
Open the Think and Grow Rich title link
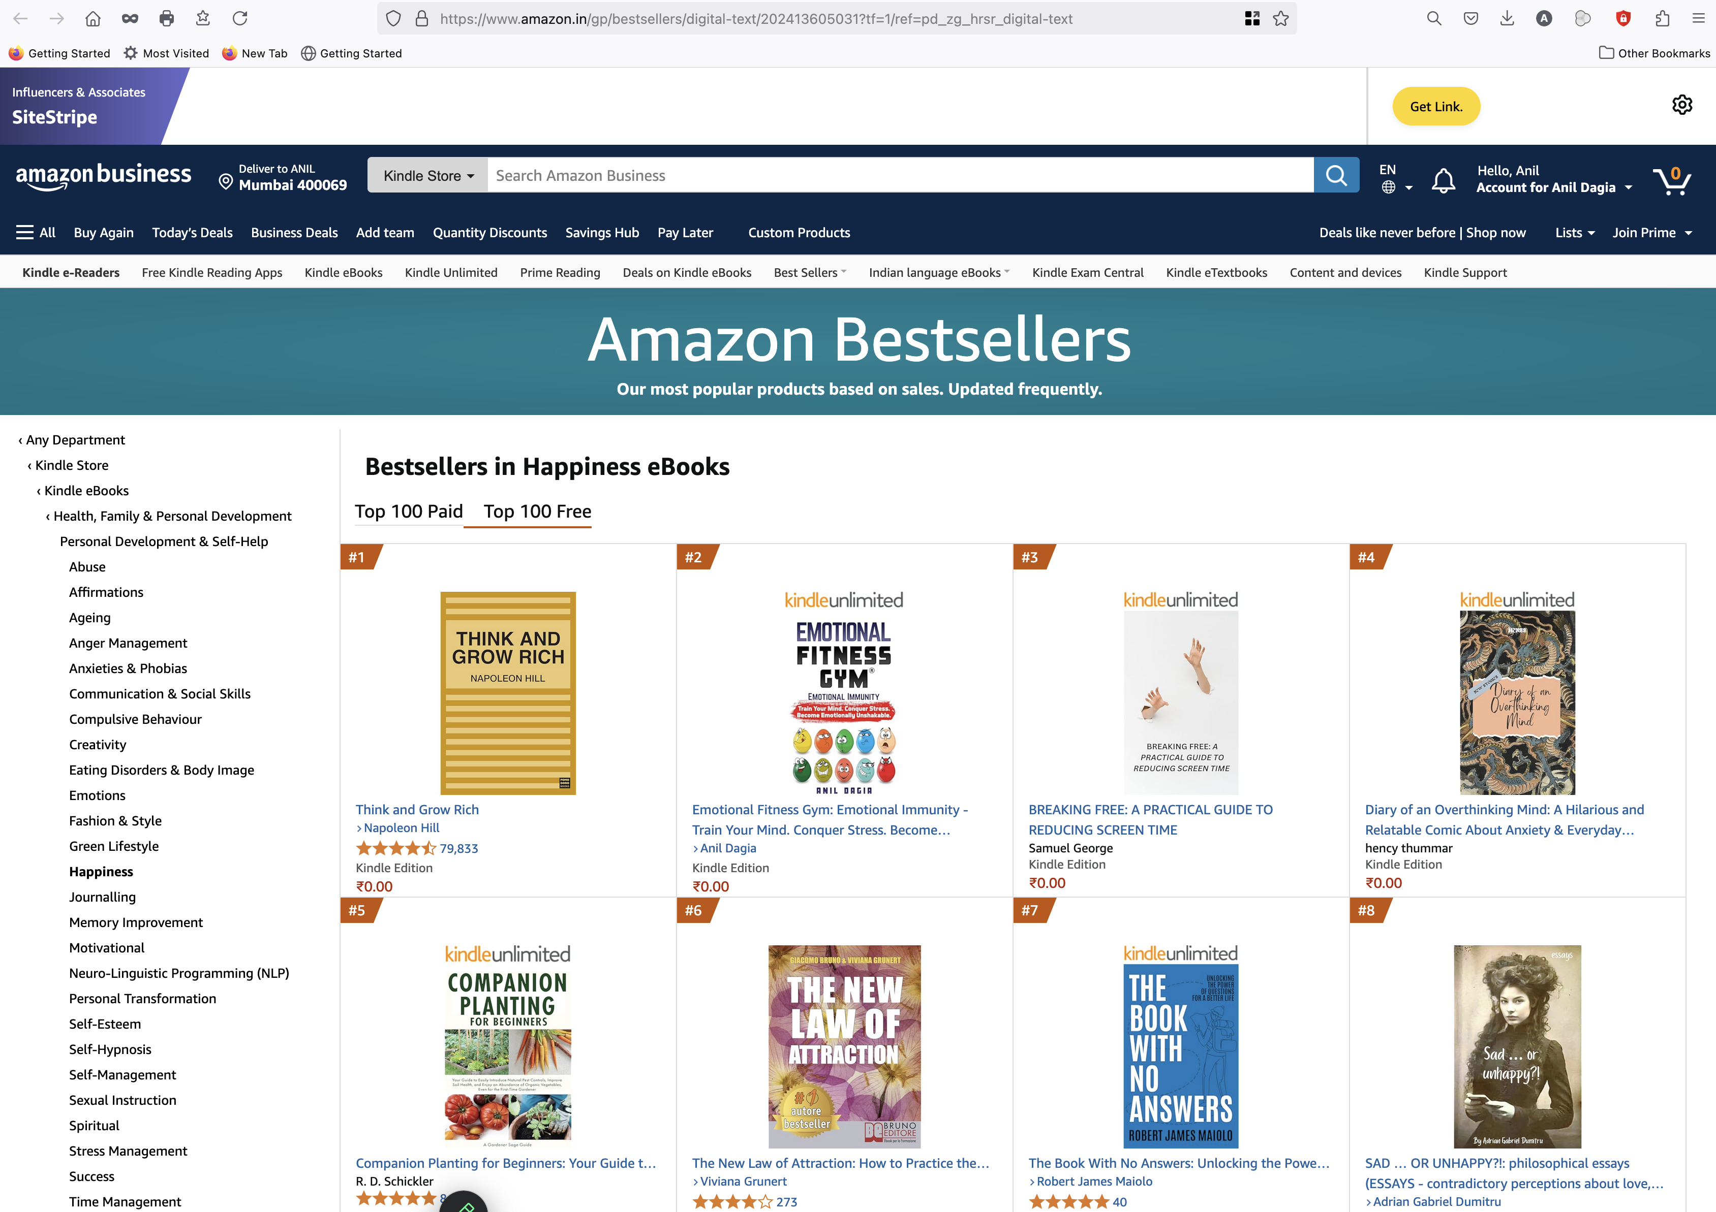(x=417, y=810)
